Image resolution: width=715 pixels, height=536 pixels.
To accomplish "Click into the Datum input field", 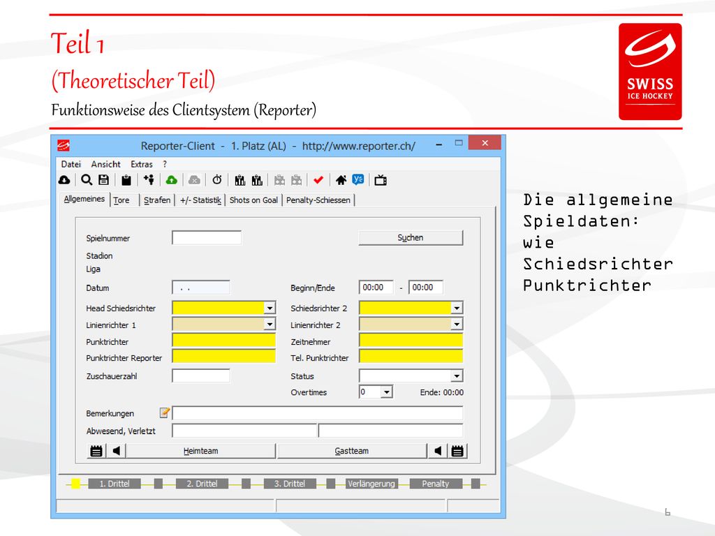I will coord(201,288).
